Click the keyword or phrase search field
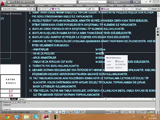The height and width of the screenshot is (120, 160). [92, 2]
